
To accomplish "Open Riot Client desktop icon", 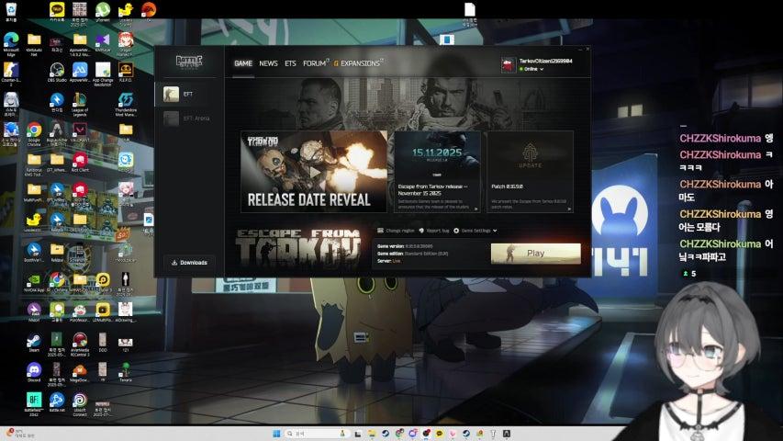I will (x=80, y=162).
